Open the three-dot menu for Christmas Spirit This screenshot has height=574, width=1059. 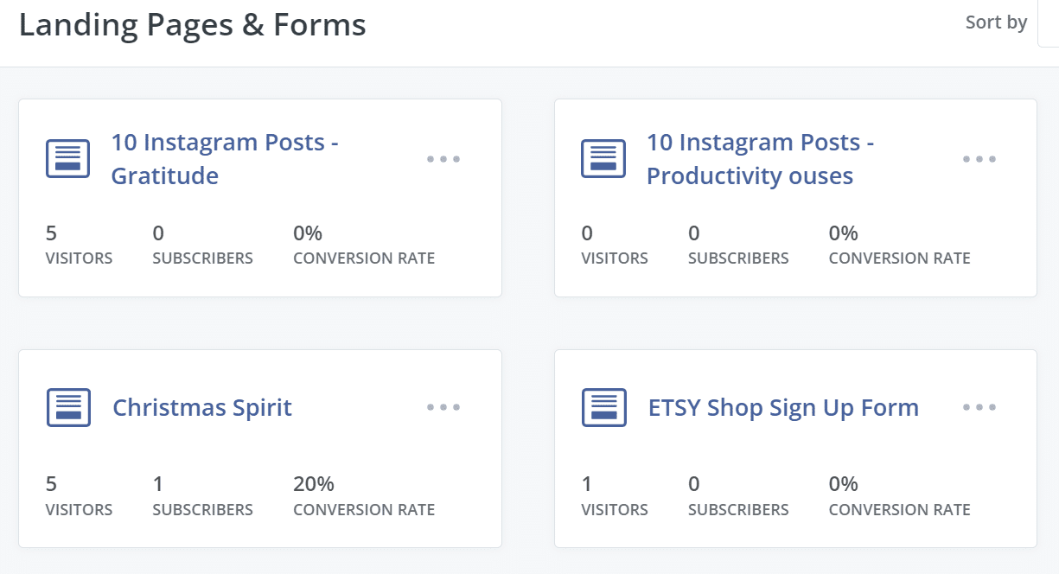click(x=443, y=406)
